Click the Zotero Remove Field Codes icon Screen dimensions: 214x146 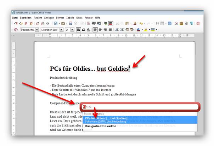pos(47,23)
